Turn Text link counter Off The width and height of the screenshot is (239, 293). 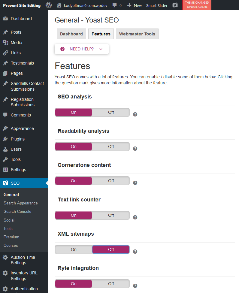click(x=111, y=215)
